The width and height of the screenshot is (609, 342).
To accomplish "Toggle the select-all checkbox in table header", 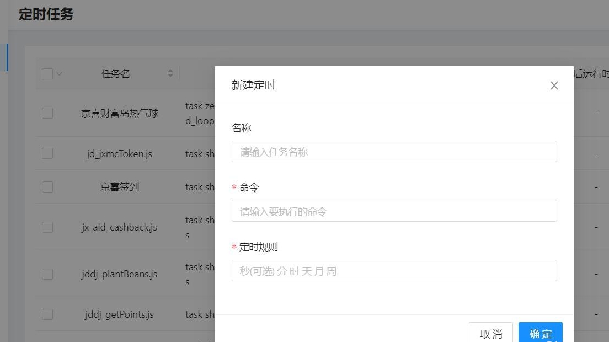I will pos(47,74).
